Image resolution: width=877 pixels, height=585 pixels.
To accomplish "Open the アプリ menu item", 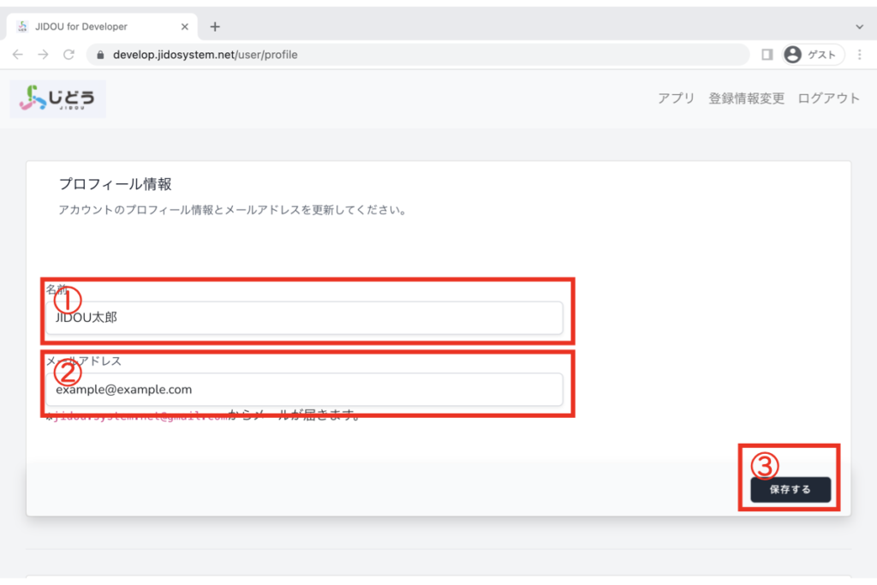I will [676, 98].
